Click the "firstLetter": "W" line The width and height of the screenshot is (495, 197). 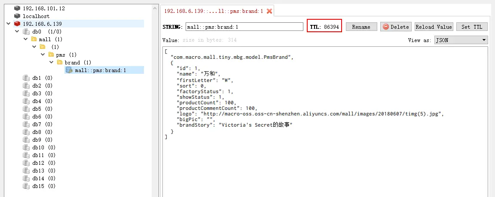point(205,80)
